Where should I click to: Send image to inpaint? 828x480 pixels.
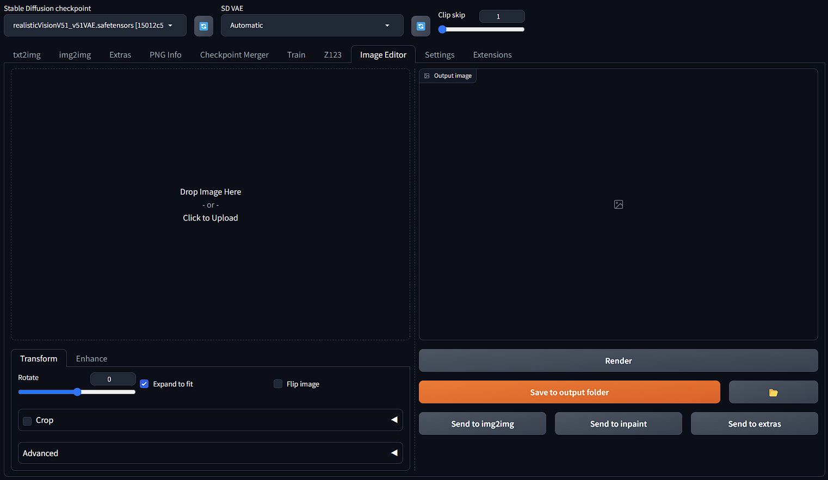tap(618, 424)
